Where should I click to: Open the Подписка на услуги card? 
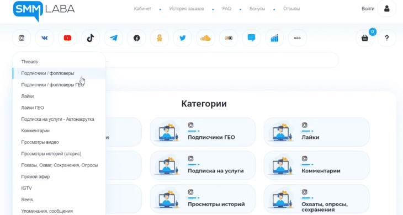203,165
